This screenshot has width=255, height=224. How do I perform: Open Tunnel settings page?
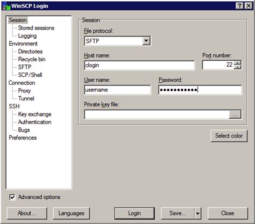point(26,98)
